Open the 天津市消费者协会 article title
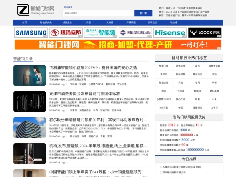 point(85,94)
